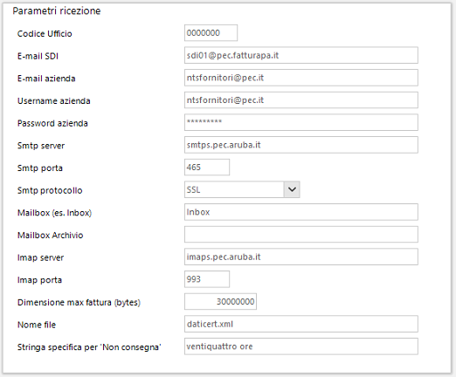Image resolution: width=456 pixels, height=377 pixels.
Task: Click the Non consegna string field
Action: (301, 346)
